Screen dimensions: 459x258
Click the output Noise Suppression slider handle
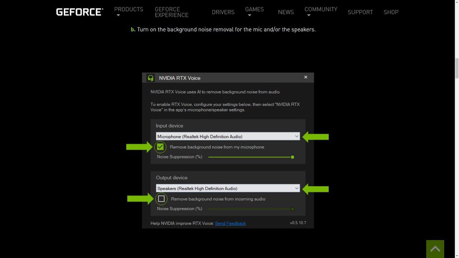293,209
